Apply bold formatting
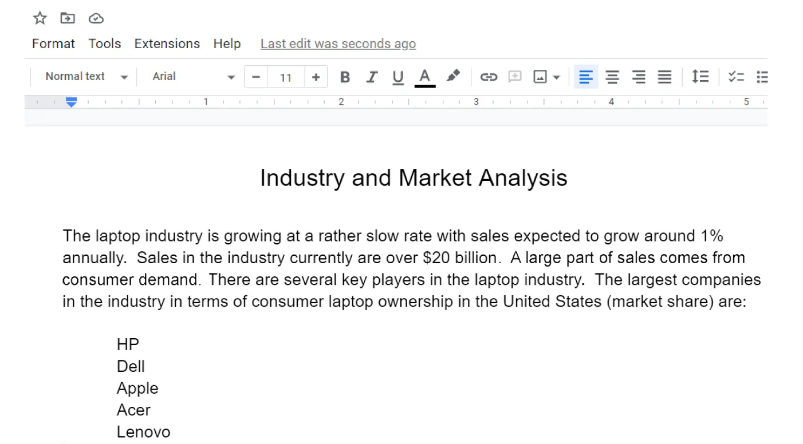803x444 pixels. click(x=344, y=76)
